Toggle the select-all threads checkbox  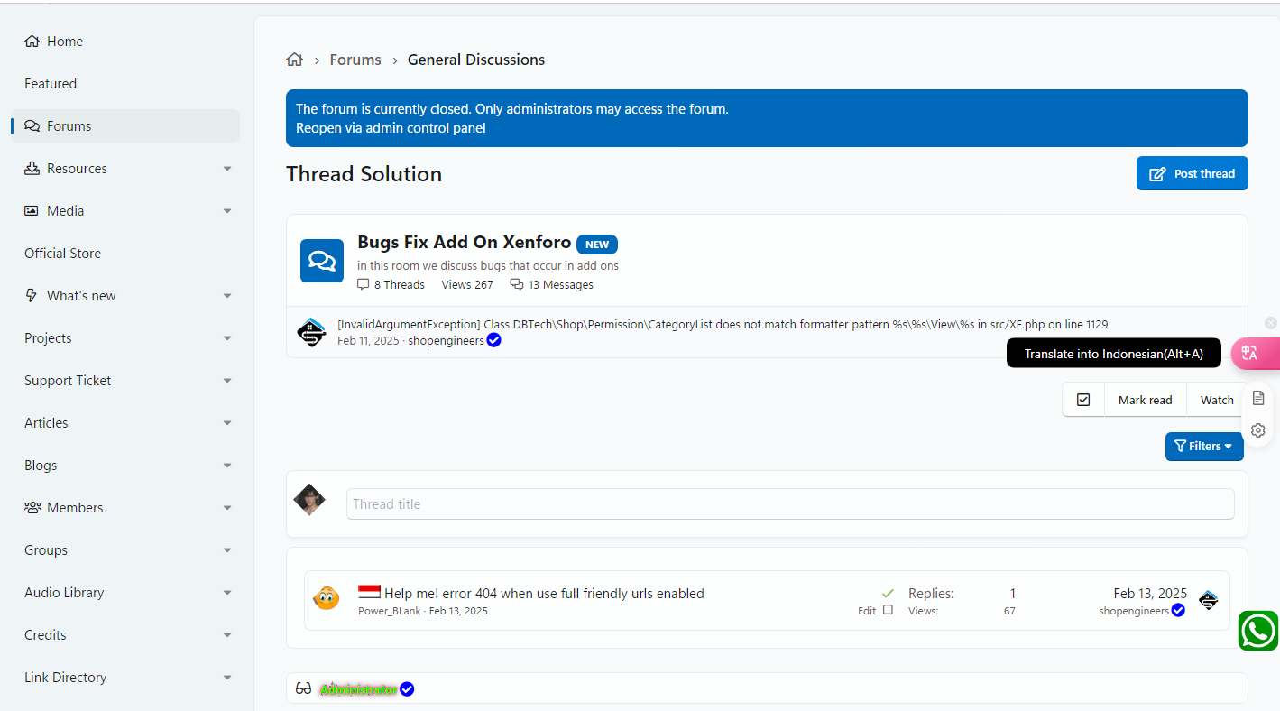pyautogui.click(x=1083, y=400)
